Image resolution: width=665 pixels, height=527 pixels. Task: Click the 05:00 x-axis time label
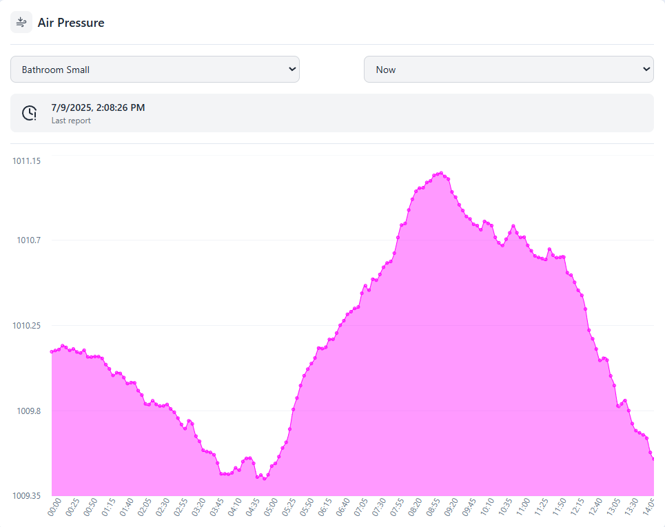(271, 508)
